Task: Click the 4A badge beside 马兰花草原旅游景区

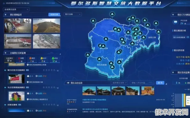Action: click(x=27, y=87)
